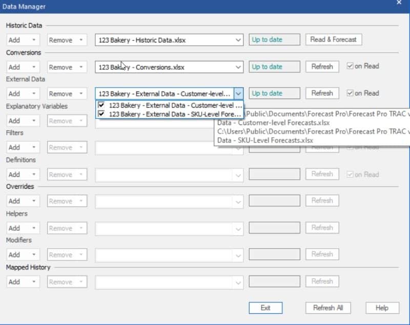Click Refresh next to Conversions
The image size is (410, 325).
[322, 67]
